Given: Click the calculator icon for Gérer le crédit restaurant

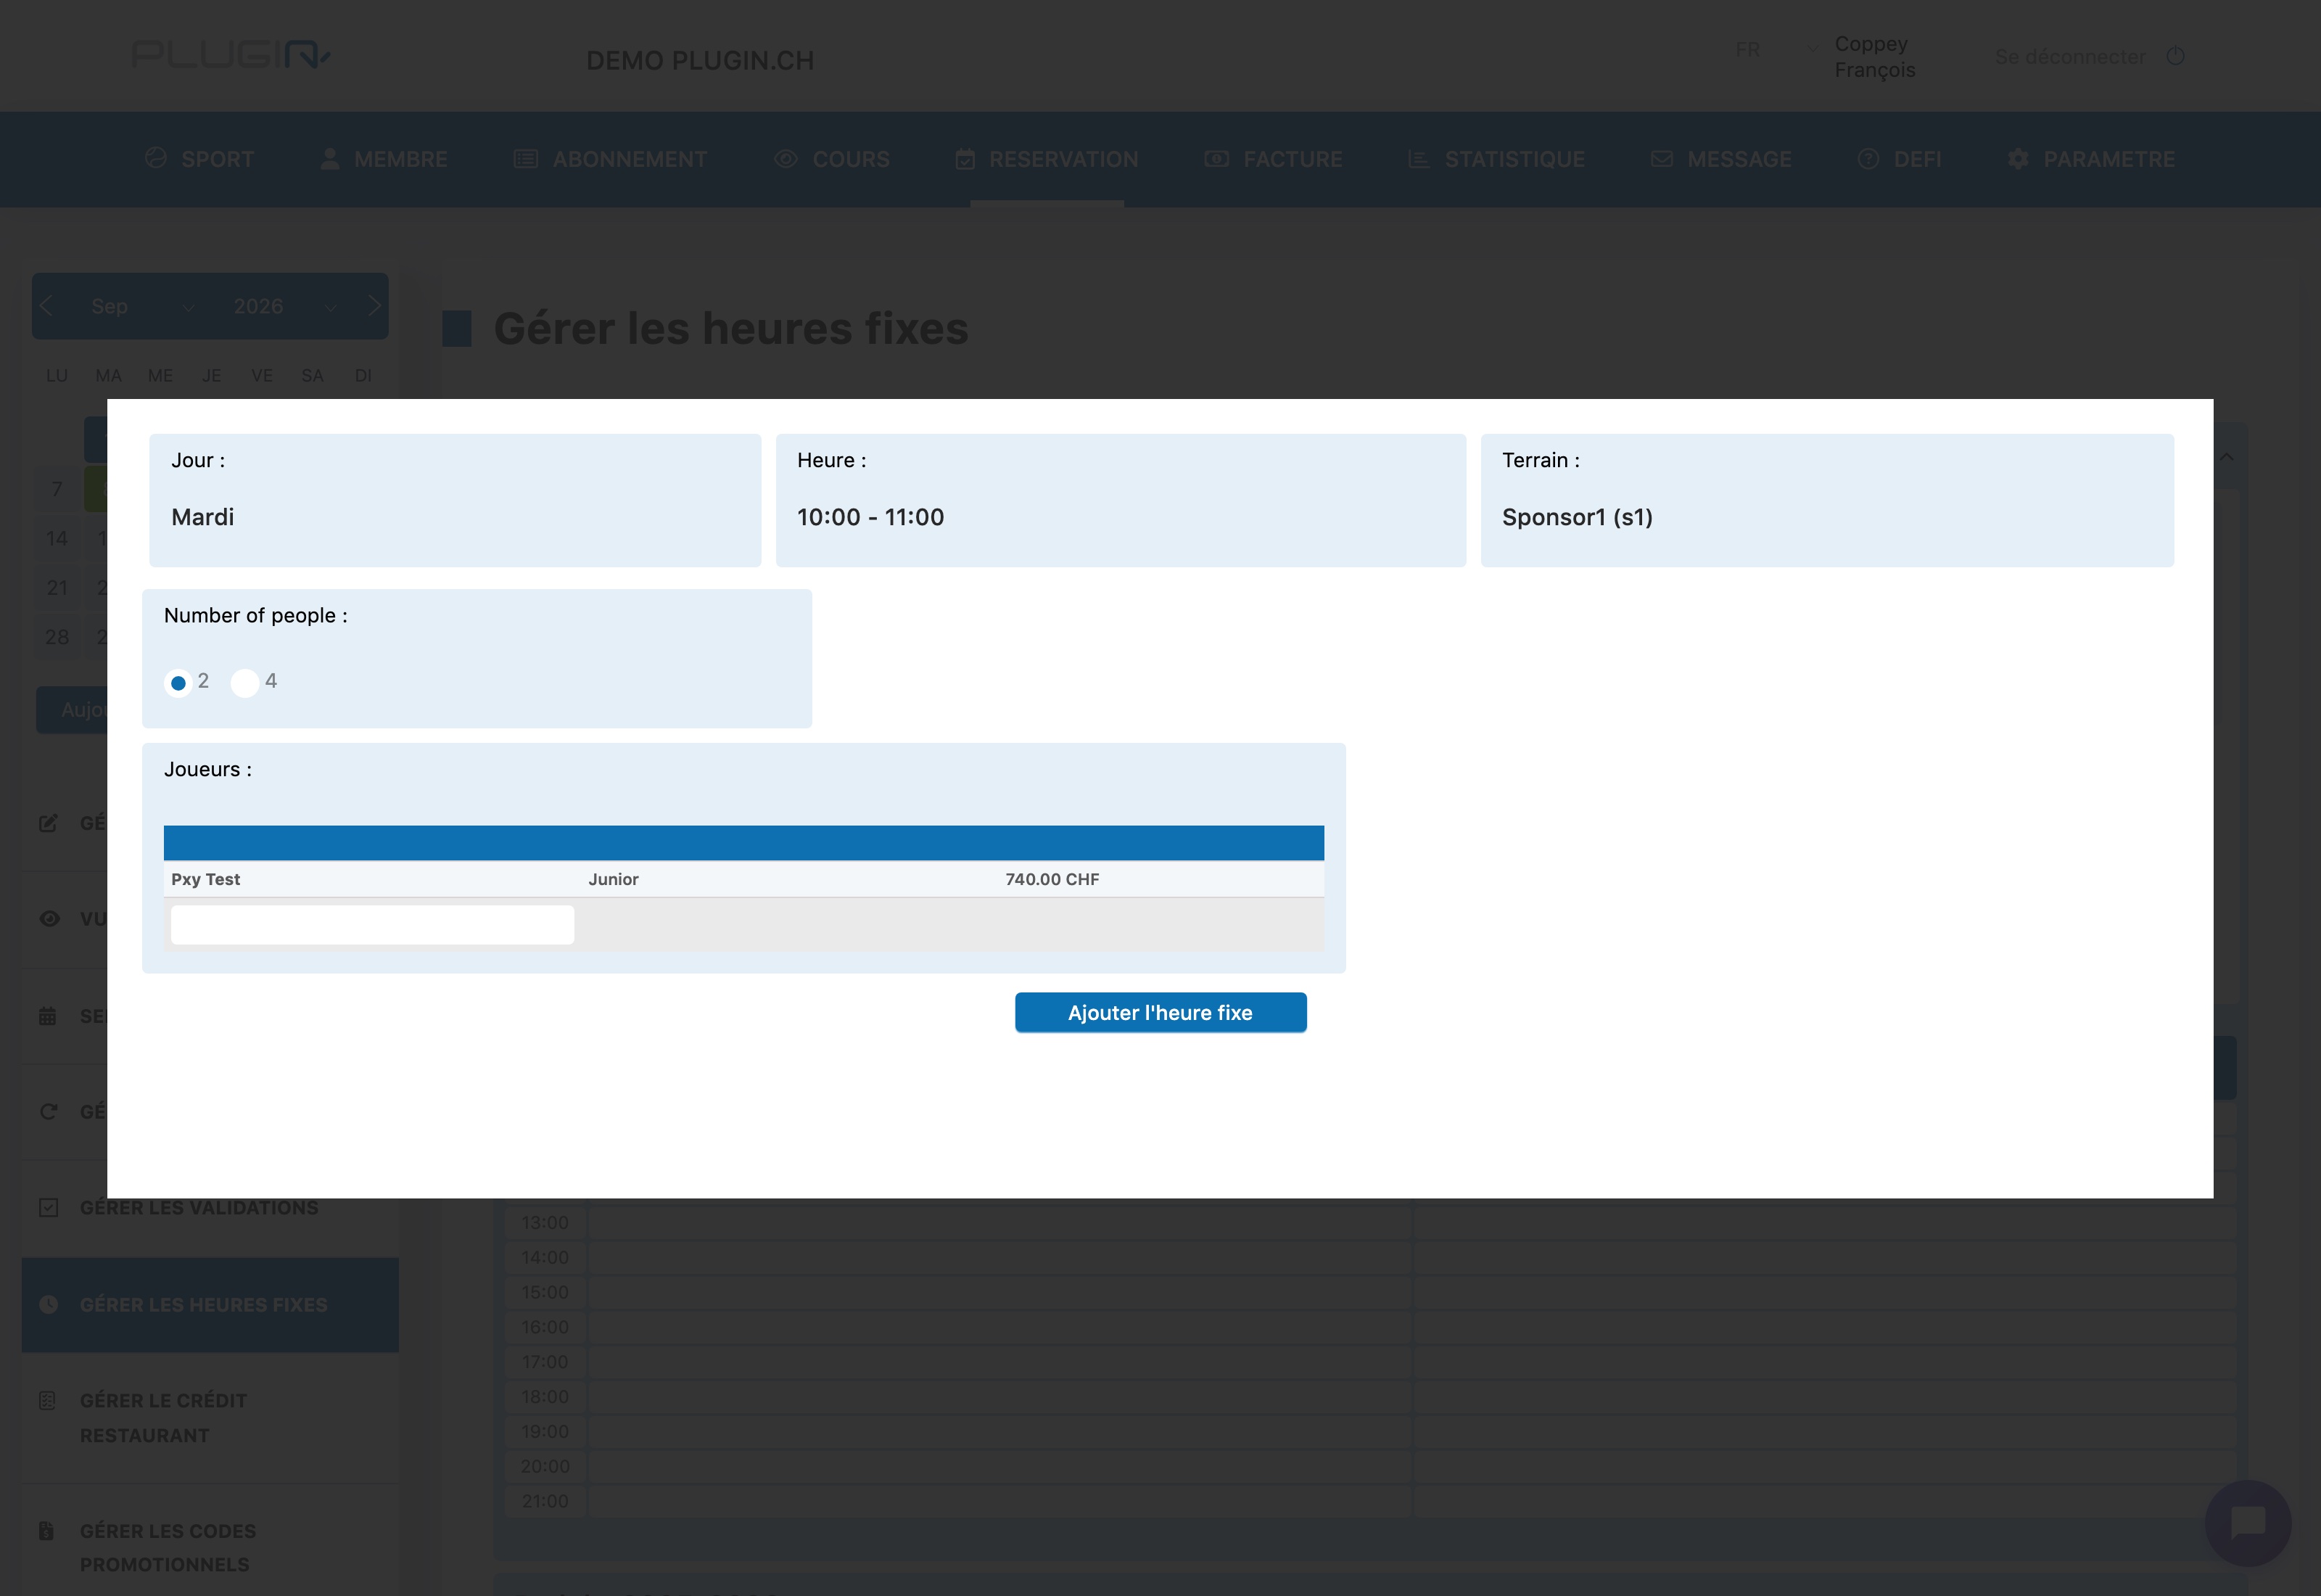Looking at the screenshot, I should pos(47,1400).
